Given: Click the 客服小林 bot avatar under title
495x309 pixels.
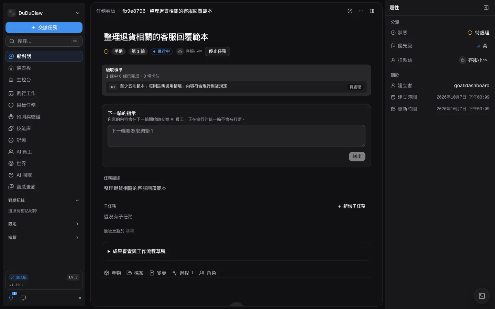Looking at the screenshot, I should 180,51.
